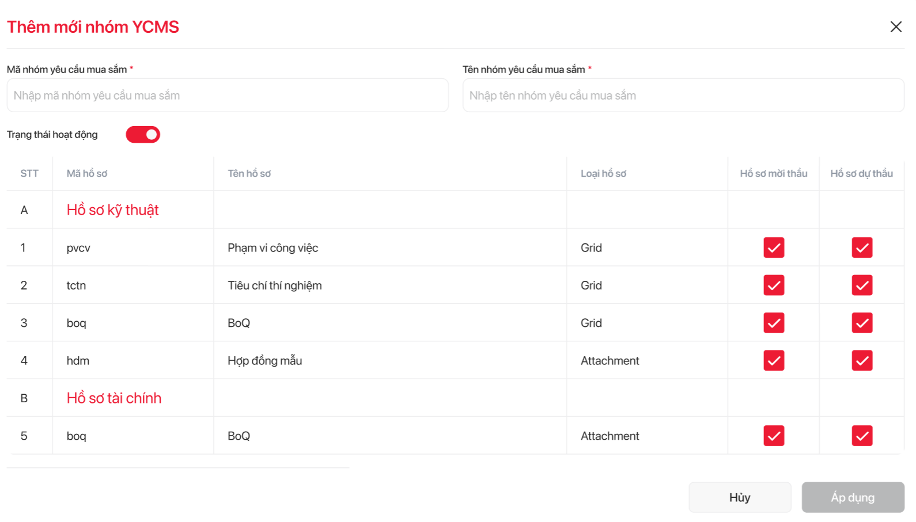Click the Loại hồ sơ column header
The image size is (916, 522).
[603, 174]
